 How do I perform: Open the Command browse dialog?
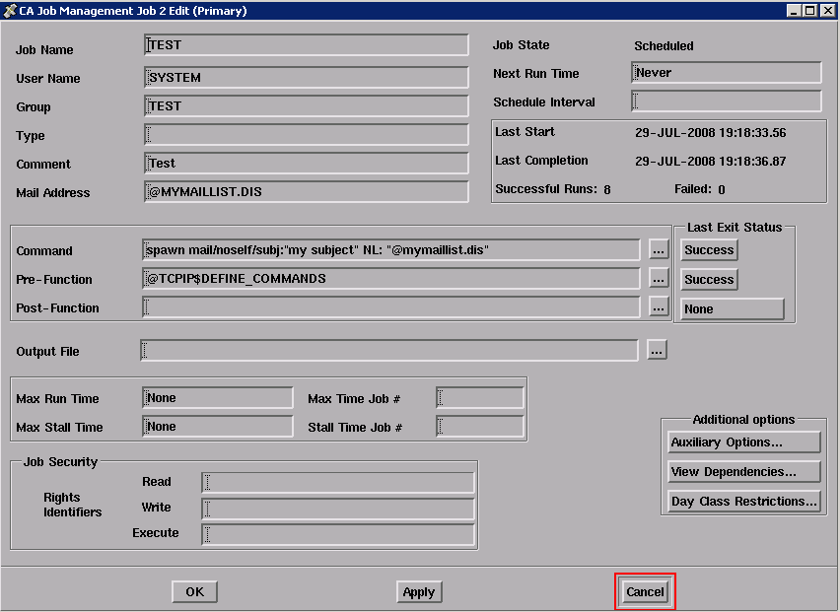(x=658, y=249)
